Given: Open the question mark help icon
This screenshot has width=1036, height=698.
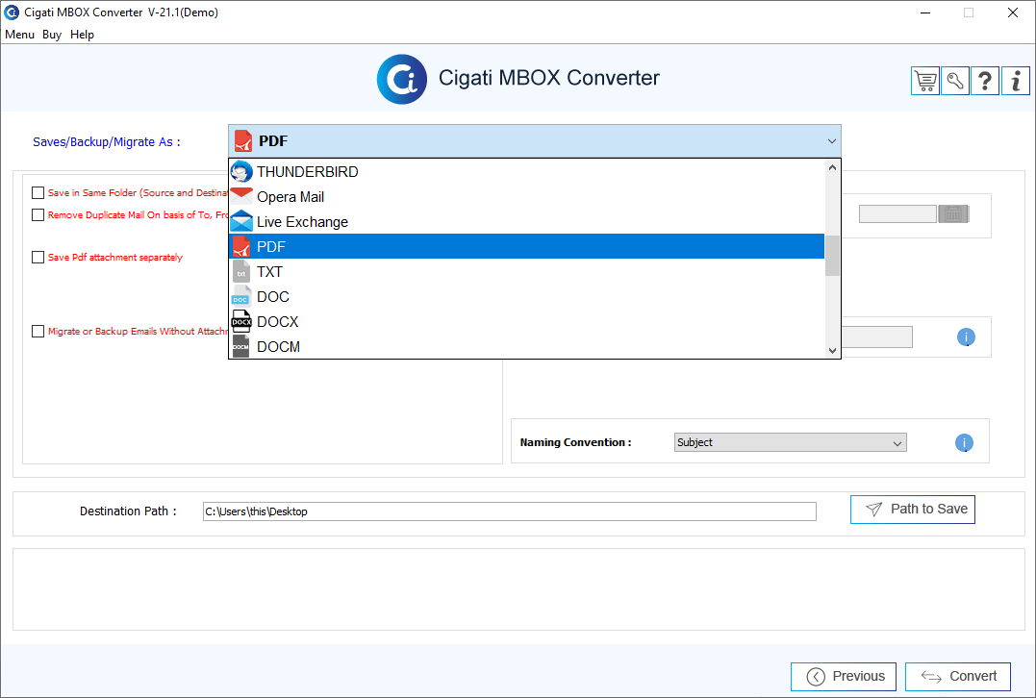Looking at the screenshot, I should (x=984, y=81).
